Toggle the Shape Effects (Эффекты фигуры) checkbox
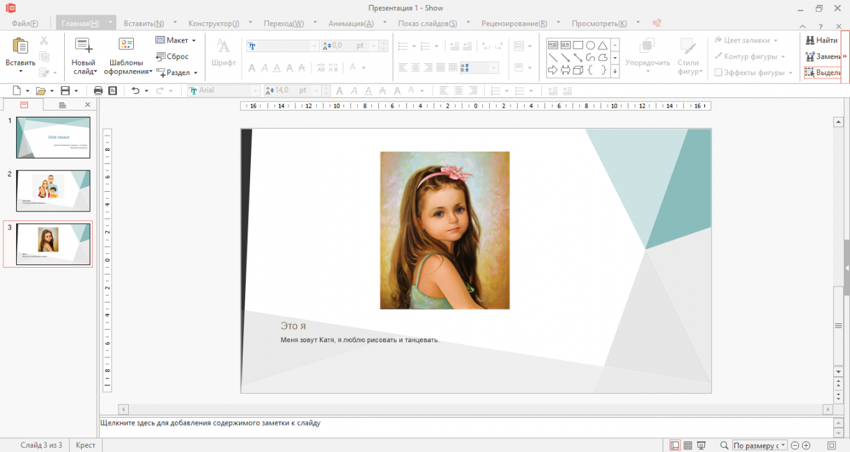Viewport: 850px width, 452px height. click(718, 72)
